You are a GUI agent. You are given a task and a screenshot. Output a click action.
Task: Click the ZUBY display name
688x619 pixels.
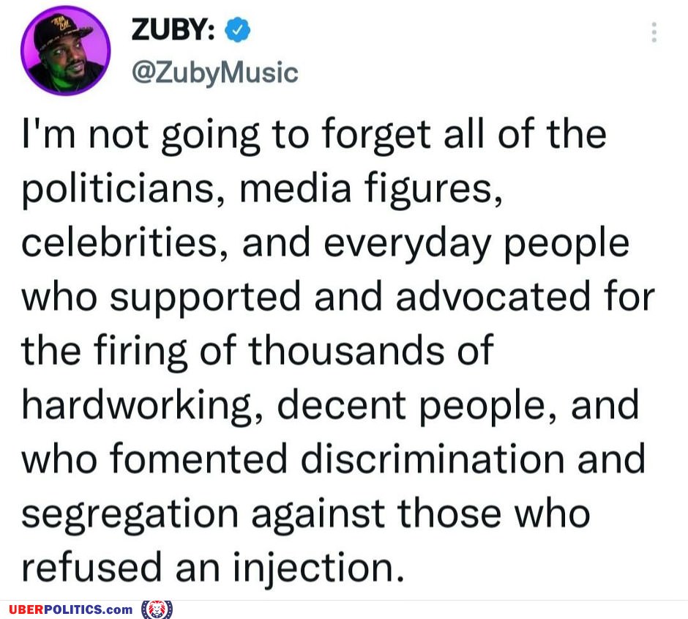(173, 30)
